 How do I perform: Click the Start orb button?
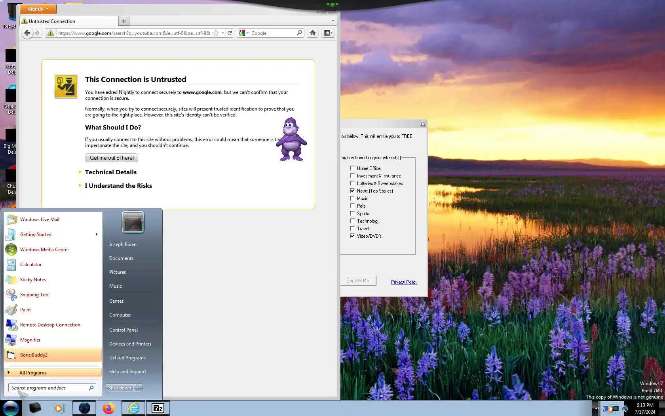11,408
